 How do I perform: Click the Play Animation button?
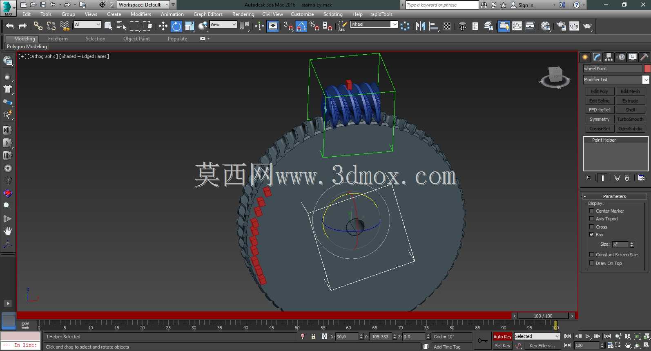(x=588, y=336)
